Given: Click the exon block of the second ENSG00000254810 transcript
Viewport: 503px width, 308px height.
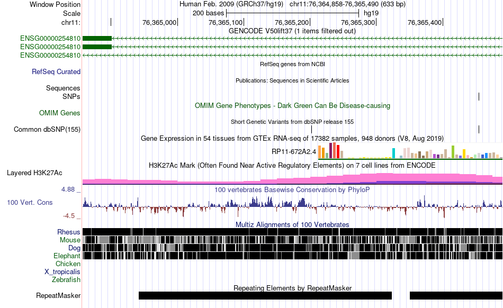Looking at the screenshot, I should pos(97,47).
